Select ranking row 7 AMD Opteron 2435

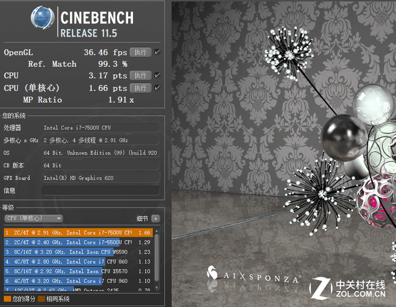(x=79, y=288)
